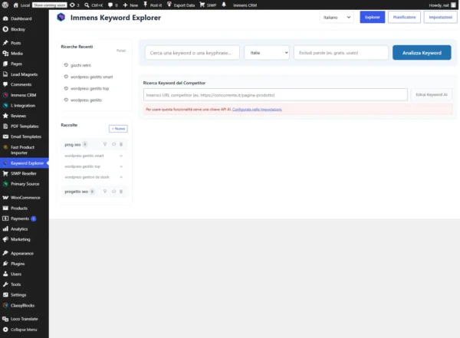This screenshot has width=460, height=338.
Task: Delete the 'progetto seo' collection
Action: (121, 192)
